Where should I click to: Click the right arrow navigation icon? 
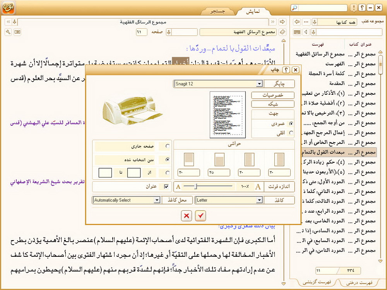pos(283,22)
